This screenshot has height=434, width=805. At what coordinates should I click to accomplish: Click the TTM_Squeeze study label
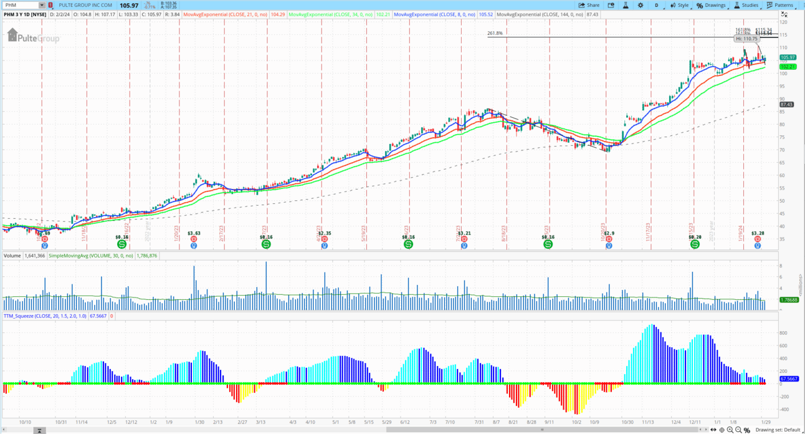pyautogui.click(x=45, y=316)
